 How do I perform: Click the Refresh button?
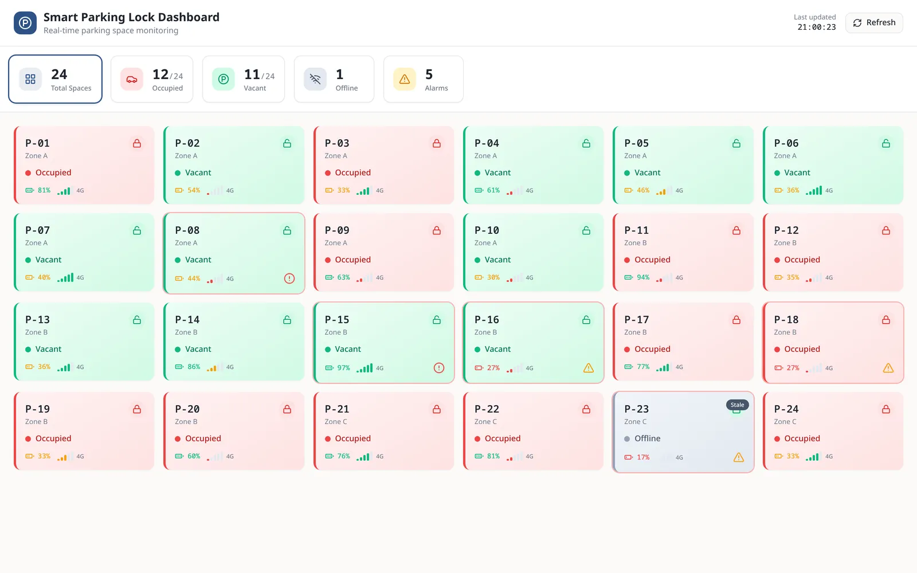pyautogui.click(x=874, y=23)
